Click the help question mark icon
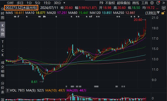The image size is (167, 101). tap(158, 3)
